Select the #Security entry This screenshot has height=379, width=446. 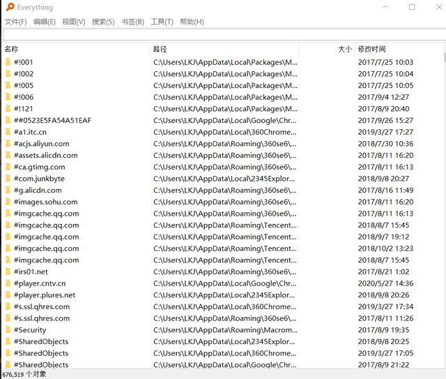tap(30, 330)
